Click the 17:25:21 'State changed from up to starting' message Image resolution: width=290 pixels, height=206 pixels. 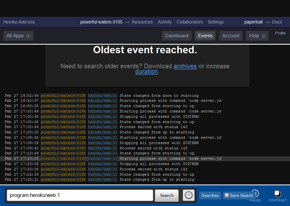pos(157,180)
